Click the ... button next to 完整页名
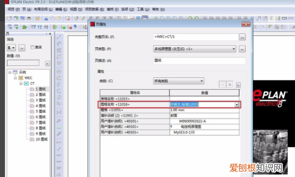295x177 pixels. point(242,37)
